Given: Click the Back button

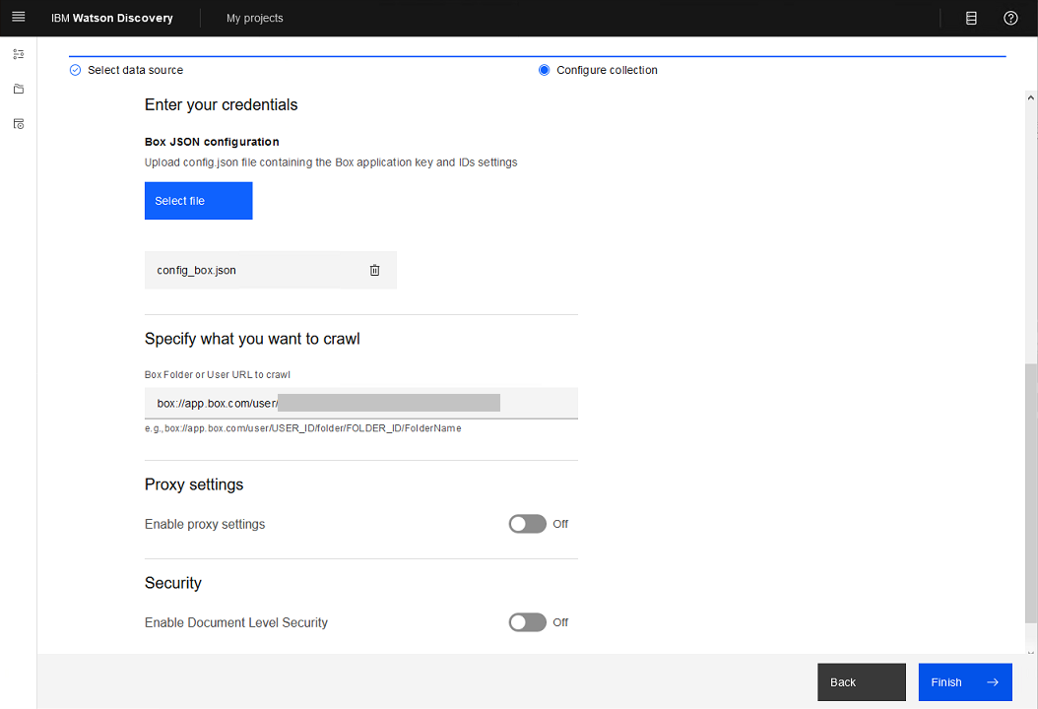Looking at the screenshot, I should (862, 681).
